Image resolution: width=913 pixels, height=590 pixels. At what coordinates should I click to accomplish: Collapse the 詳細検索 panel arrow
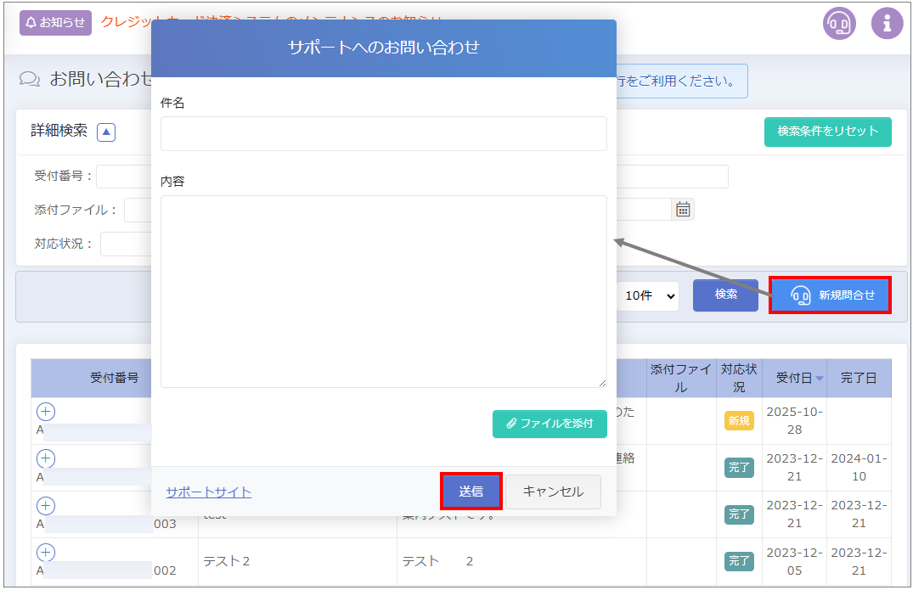pos(106,132)
